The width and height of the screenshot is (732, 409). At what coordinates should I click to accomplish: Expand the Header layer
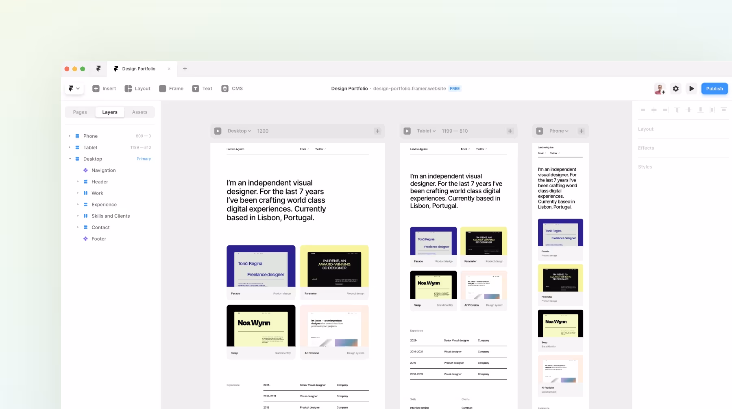click(78, 182)
